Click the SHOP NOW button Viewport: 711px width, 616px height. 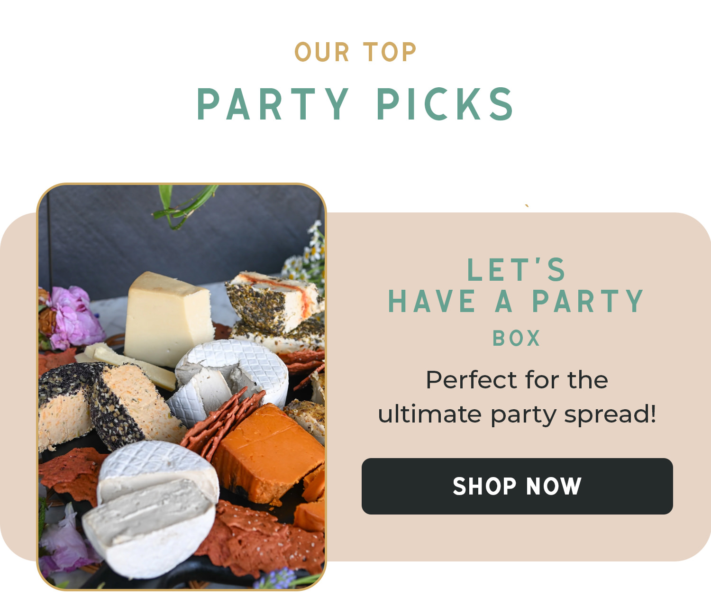pyautogui.click(x=517, y=486)
